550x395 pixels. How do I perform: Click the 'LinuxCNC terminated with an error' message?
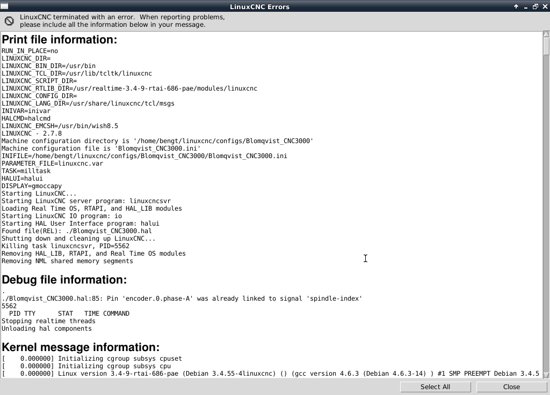tap(122, 21)
